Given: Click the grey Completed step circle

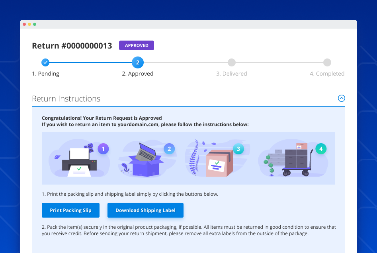Looking at the screenshot, I should 327,62.
